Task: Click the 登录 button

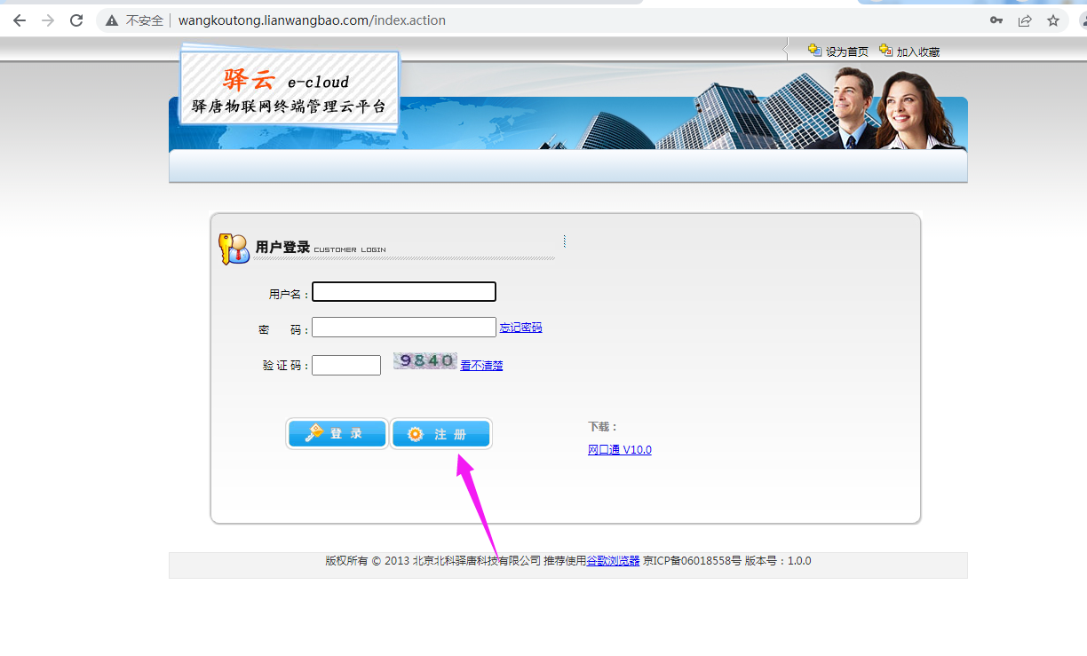Action: (x=337, y=434)
